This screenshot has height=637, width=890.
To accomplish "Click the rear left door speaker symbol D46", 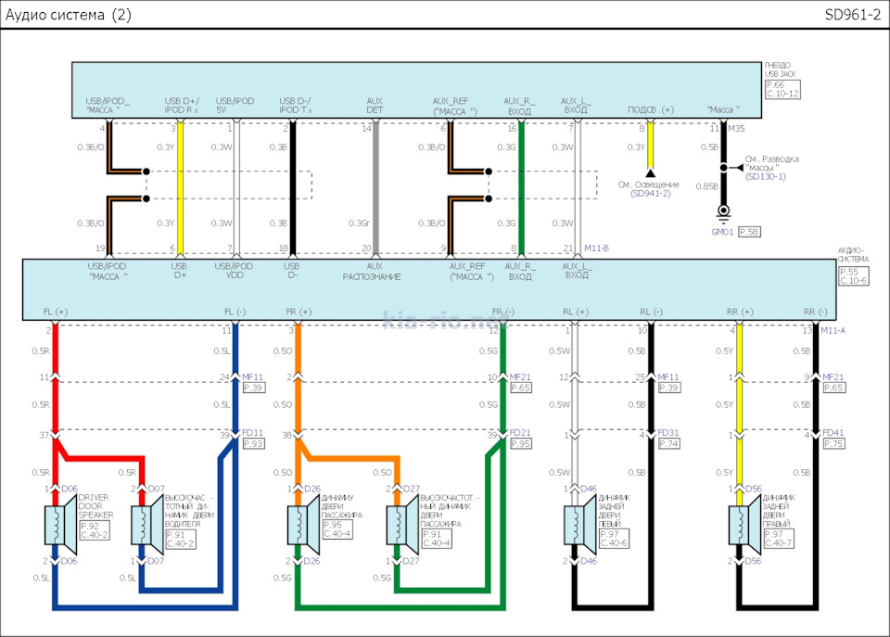I will click(x=579, y=525).
